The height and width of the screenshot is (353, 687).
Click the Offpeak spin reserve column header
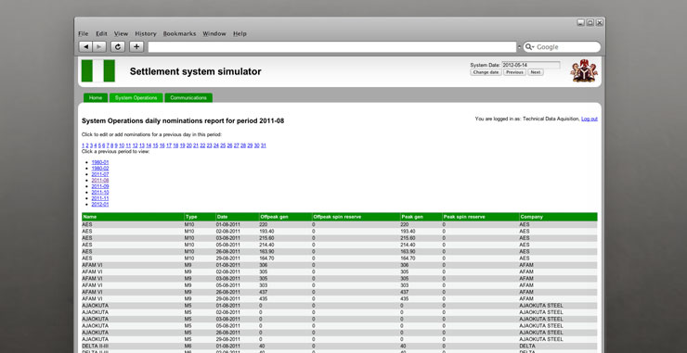click(x=356, y=217)
